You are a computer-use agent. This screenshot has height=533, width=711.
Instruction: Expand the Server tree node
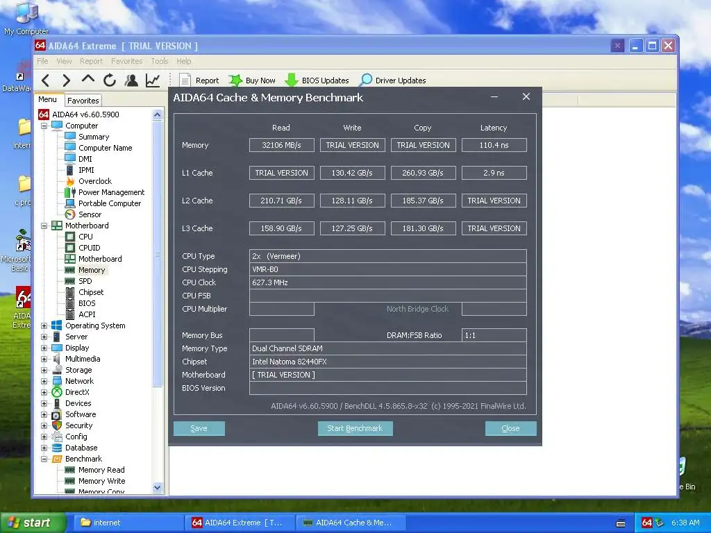pos(44,337)
